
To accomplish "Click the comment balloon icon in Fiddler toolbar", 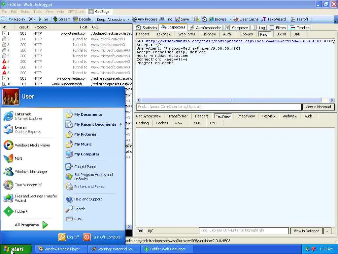I will (x=4, y=19).
